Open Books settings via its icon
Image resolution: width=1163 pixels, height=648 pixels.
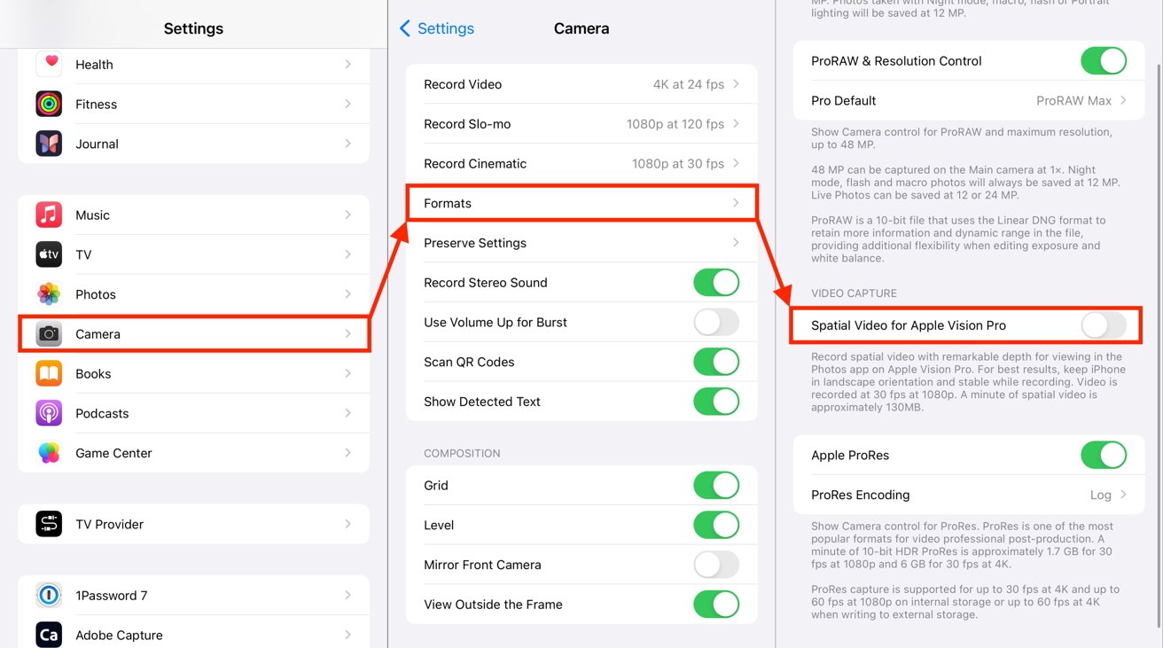pyautogui.click(x=49, y=373)
